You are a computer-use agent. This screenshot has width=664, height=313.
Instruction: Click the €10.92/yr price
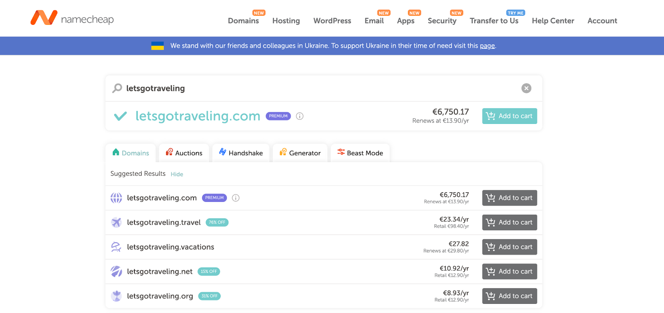coord(454,268)
